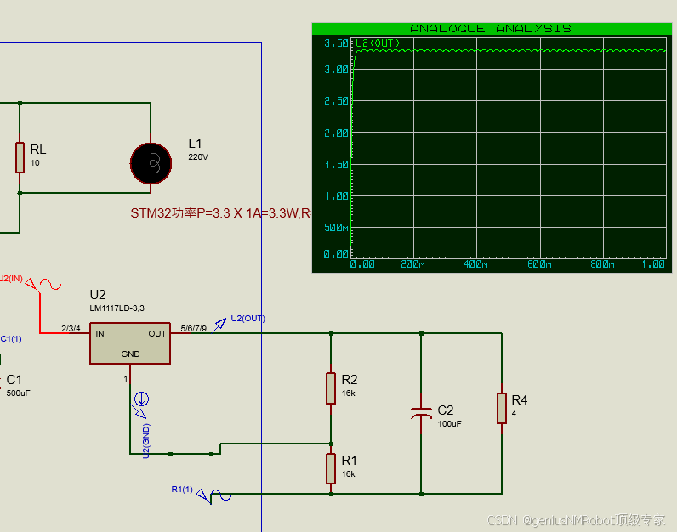Viewport: 677px width, 532px height.
Task: Click the R1(1) generator symbol
Action: (220, 495)
